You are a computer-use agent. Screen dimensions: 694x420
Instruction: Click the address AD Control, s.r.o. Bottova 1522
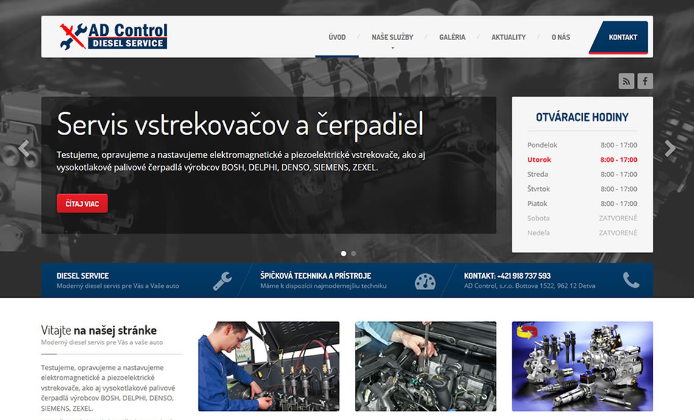[x=530, y=286]
